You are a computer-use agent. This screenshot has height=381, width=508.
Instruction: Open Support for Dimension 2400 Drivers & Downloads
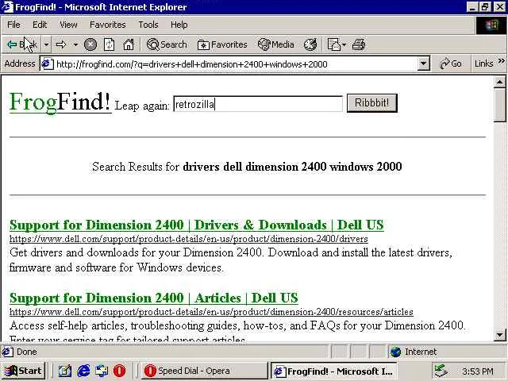[197, 225]
